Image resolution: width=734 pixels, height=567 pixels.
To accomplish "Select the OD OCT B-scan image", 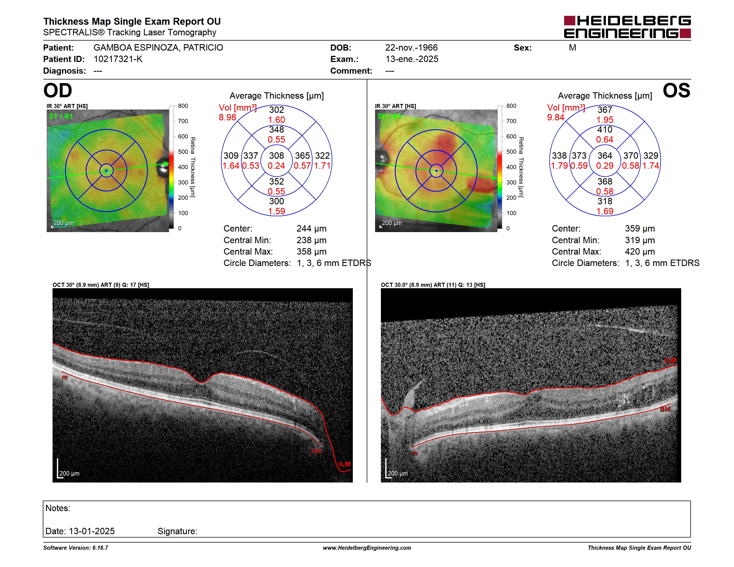I will [x=202, y=385].
